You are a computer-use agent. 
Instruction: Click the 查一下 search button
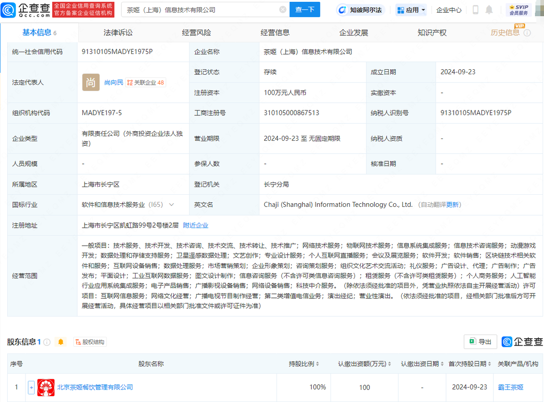point(305,10)
